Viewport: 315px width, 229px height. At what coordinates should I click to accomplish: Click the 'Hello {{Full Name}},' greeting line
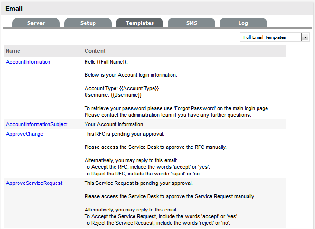[106, 62]
